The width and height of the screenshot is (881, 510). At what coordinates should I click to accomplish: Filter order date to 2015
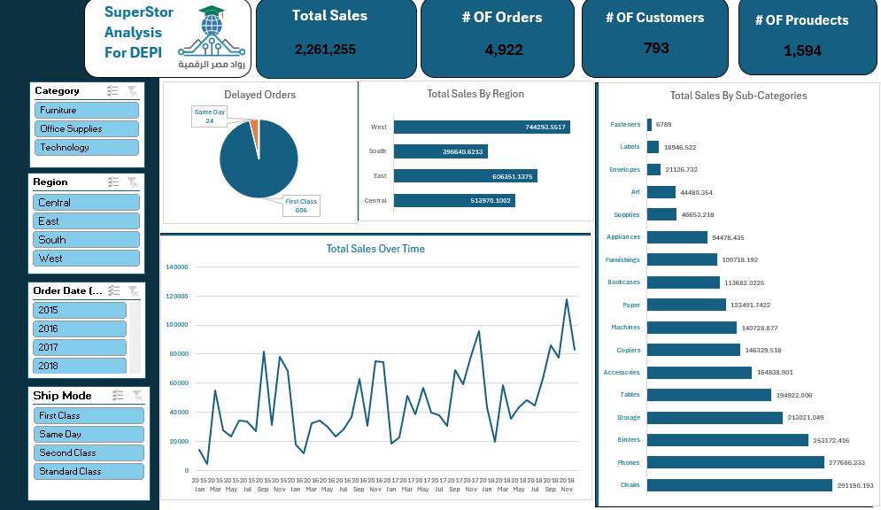[x=80, y=310]
